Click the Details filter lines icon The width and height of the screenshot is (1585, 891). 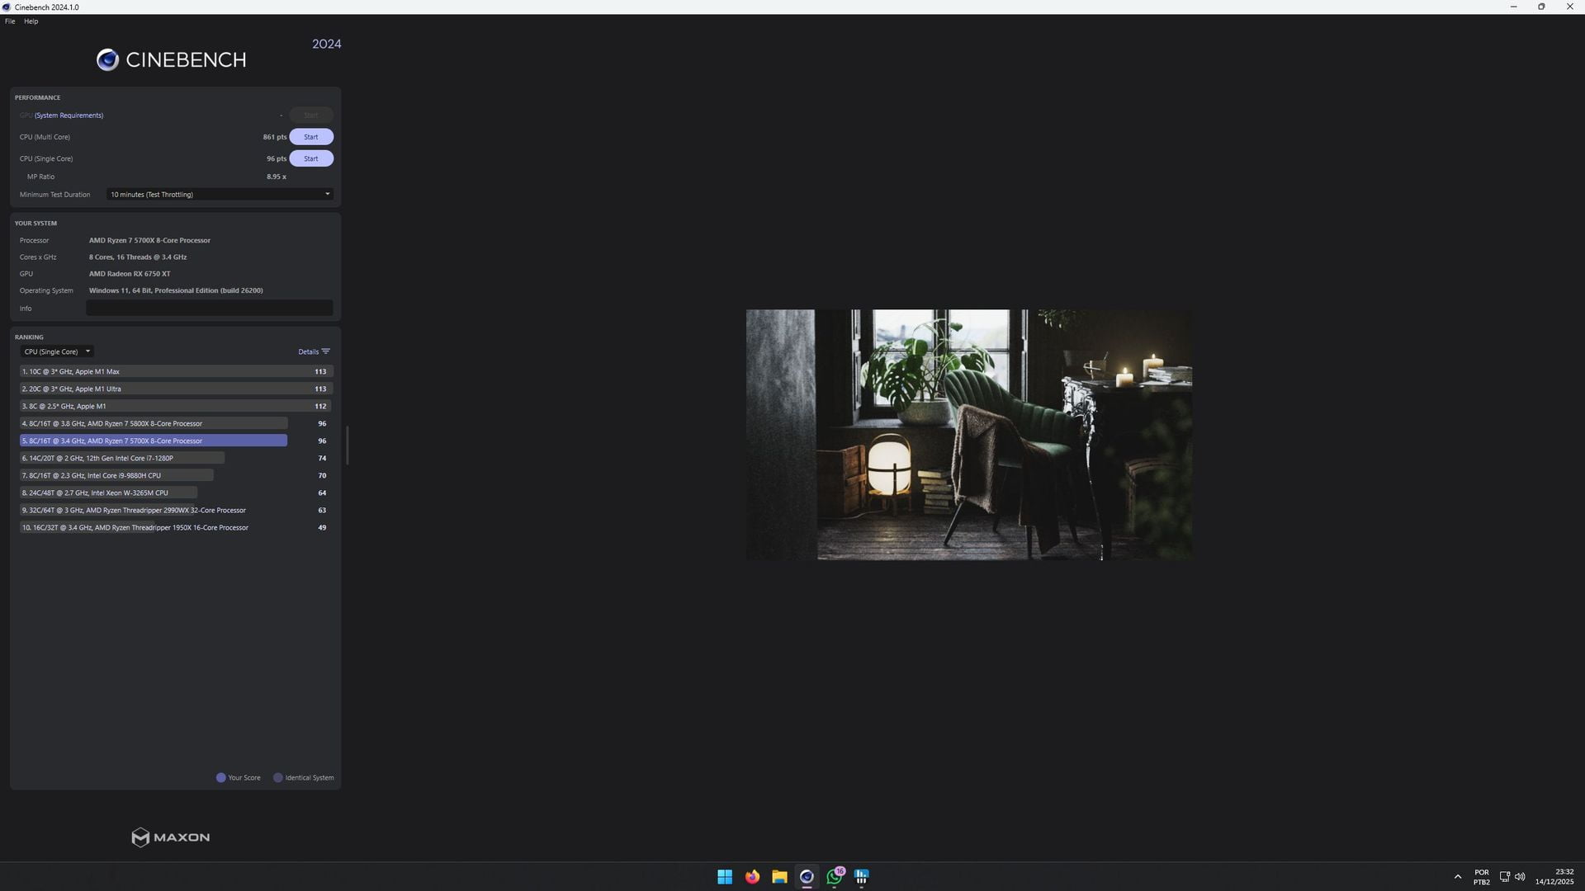326,351
